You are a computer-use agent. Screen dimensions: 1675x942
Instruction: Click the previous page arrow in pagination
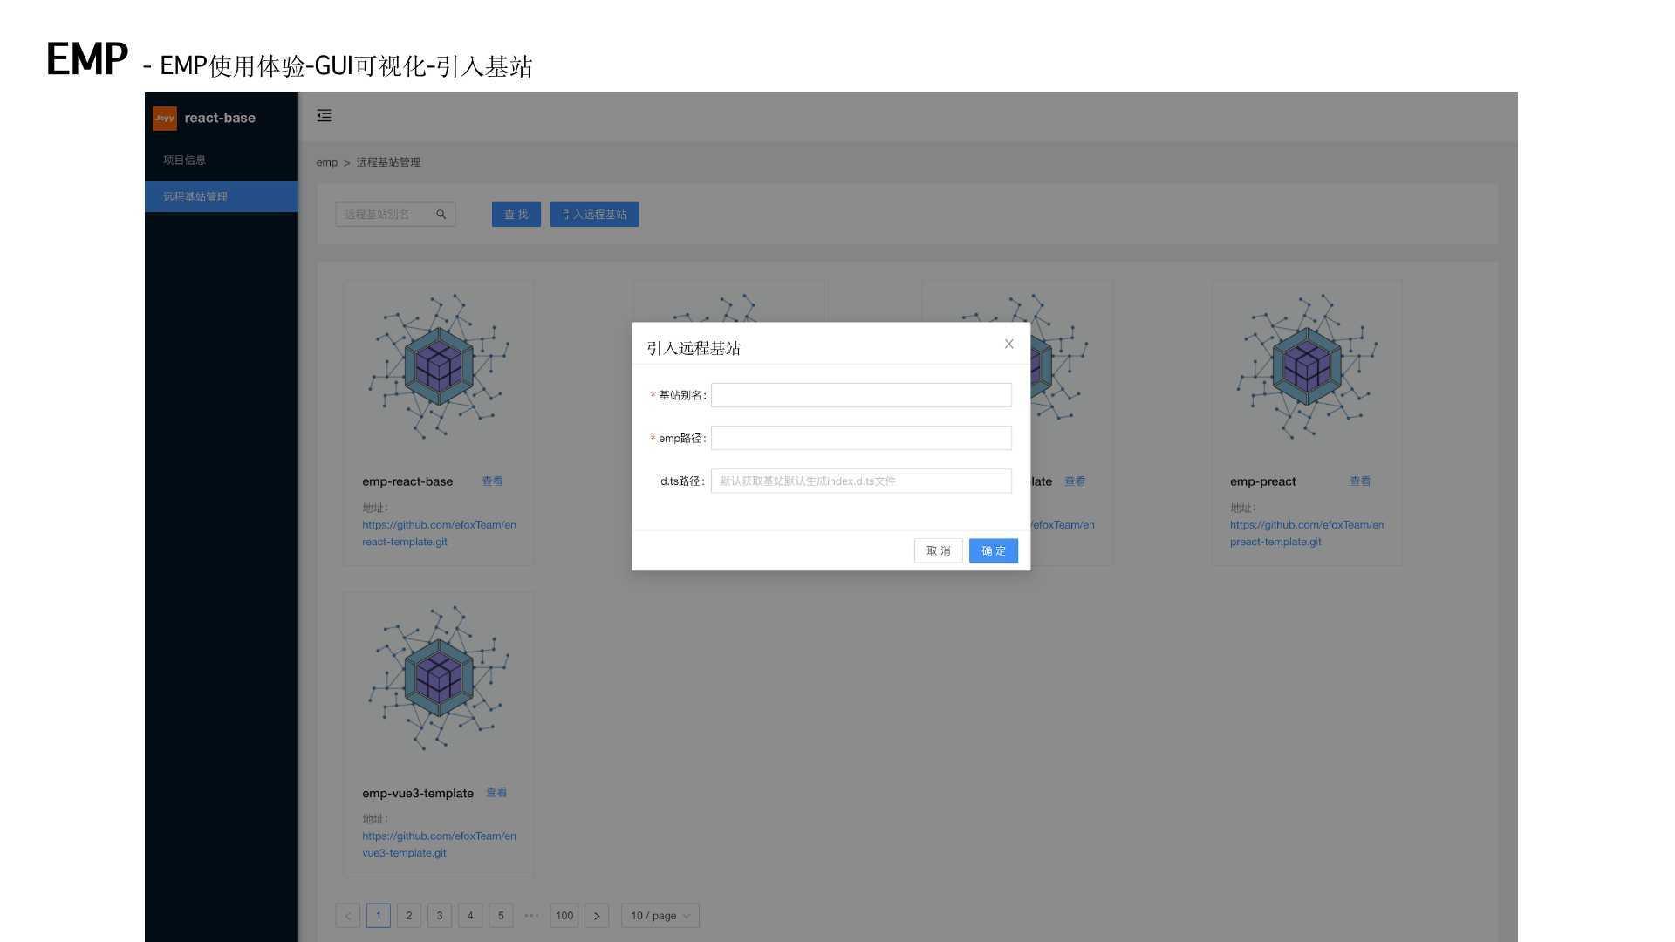coord(347,915)
